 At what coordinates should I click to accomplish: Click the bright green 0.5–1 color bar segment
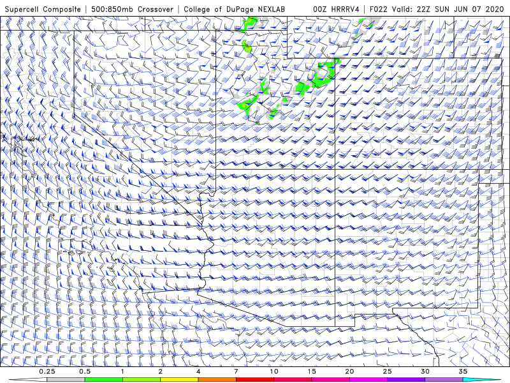[x=104, y=380]
